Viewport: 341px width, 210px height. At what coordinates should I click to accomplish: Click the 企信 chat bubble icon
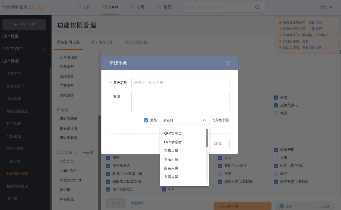coord(282,206)
